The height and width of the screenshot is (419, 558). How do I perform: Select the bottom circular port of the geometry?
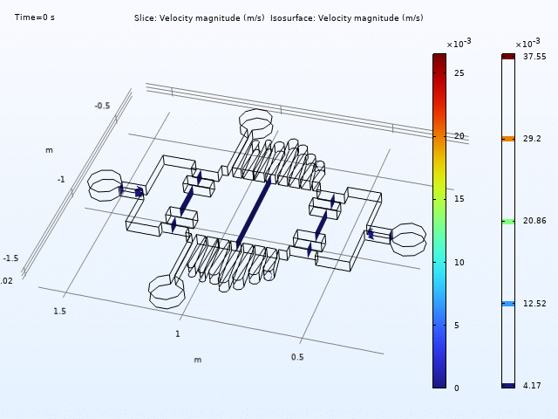[167, 291]
